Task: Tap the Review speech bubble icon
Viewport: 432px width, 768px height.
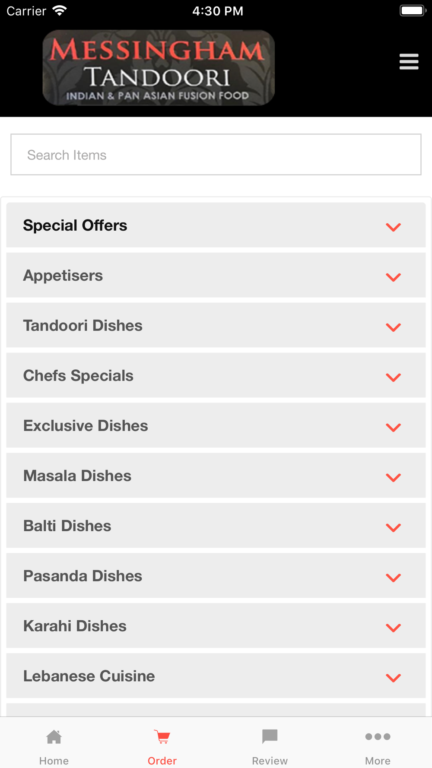Action: tap(270, 737)
